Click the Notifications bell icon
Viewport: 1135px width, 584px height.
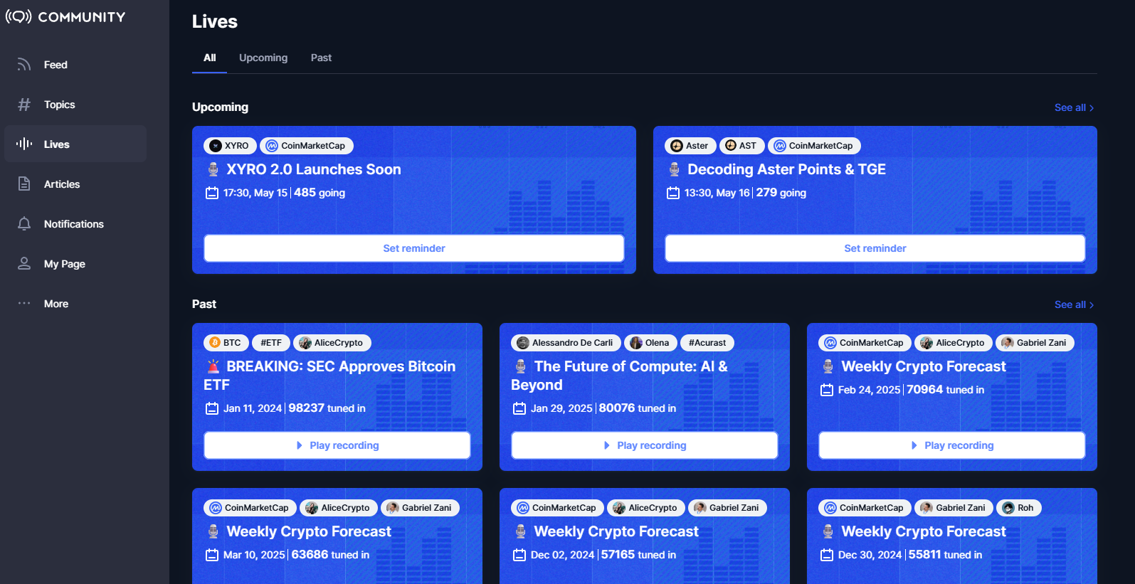tap(24, 224)
